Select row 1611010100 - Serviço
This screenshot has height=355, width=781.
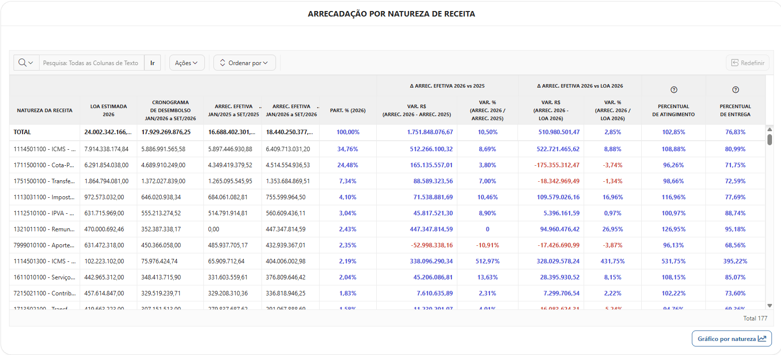[387, 277]
